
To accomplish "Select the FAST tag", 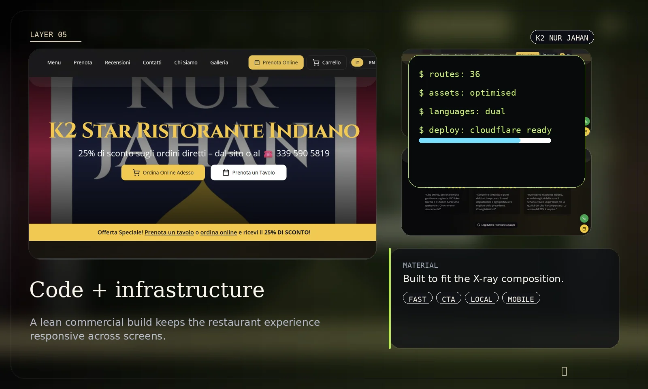I will 418,298.
